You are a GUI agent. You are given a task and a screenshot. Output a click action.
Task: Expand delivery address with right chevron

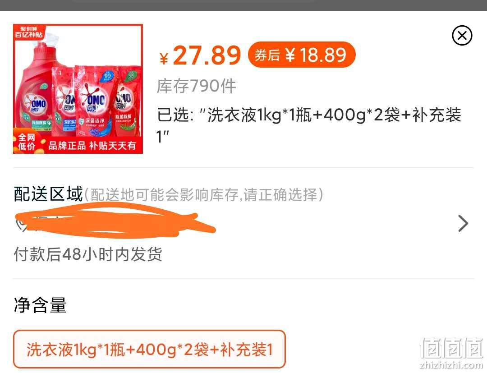(463, 223)
